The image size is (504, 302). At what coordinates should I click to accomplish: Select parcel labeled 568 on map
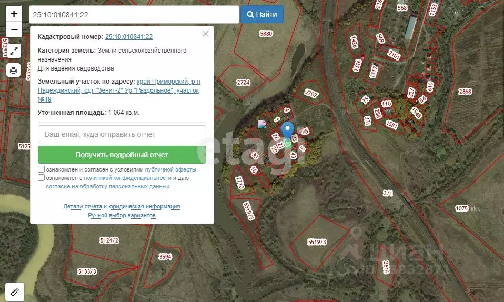coord(402,8)
